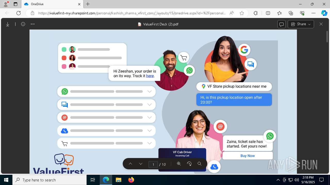
Task: Open the Copilot sidebar
Action: click(324, 13)
